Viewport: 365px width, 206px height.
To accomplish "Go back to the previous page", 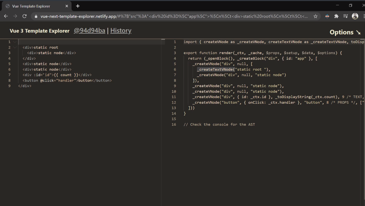I will (6, 16).
